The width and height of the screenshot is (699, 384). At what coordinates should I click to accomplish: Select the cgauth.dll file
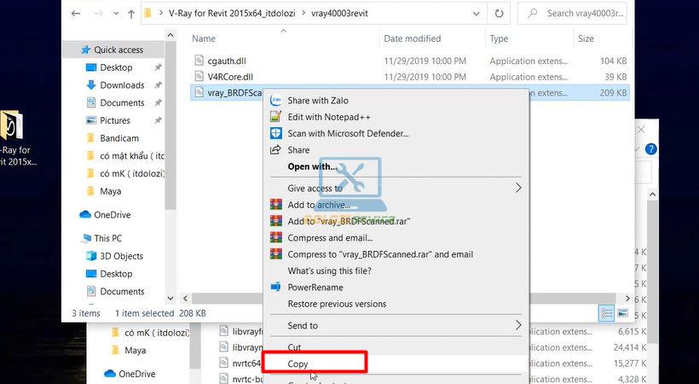220,61
